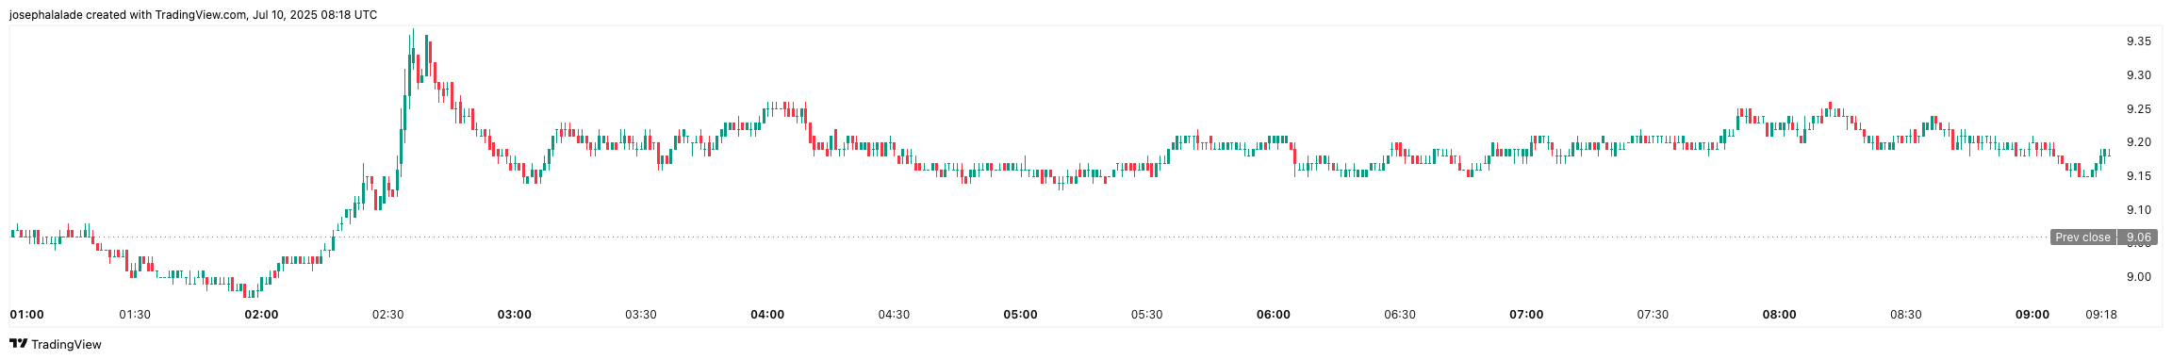Click the 08:00 time axis marker

[x=1780, y=315]
